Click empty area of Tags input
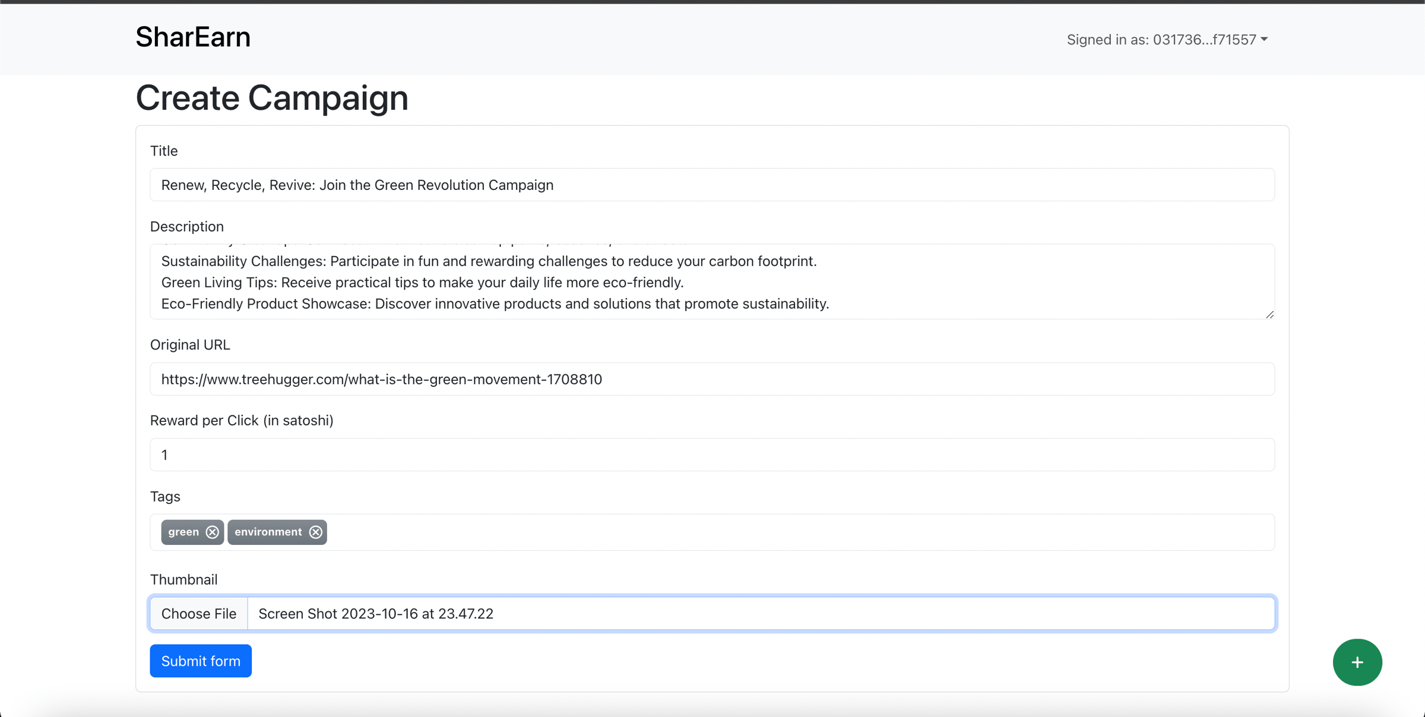The width and height of the screenshot is (1425, 717). (x=772, y=532)
